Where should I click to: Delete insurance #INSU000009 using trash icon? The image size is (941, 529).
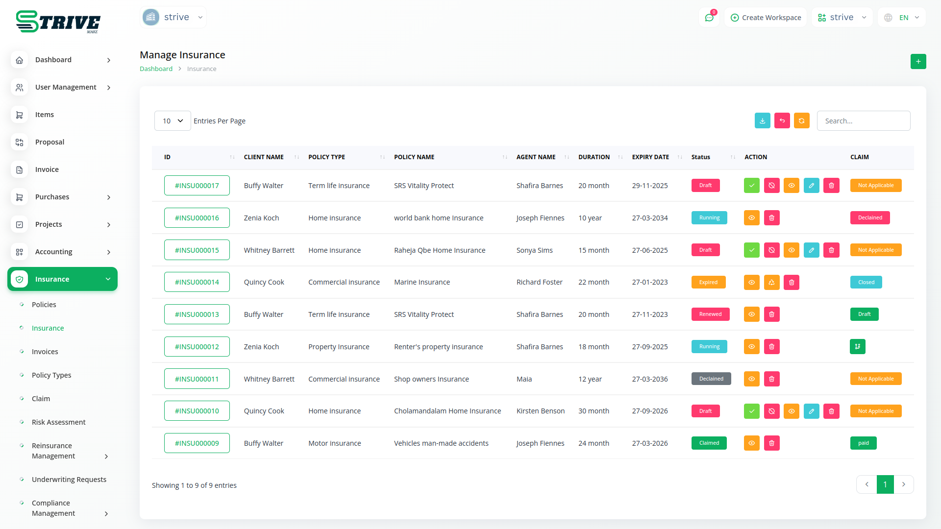771,443
